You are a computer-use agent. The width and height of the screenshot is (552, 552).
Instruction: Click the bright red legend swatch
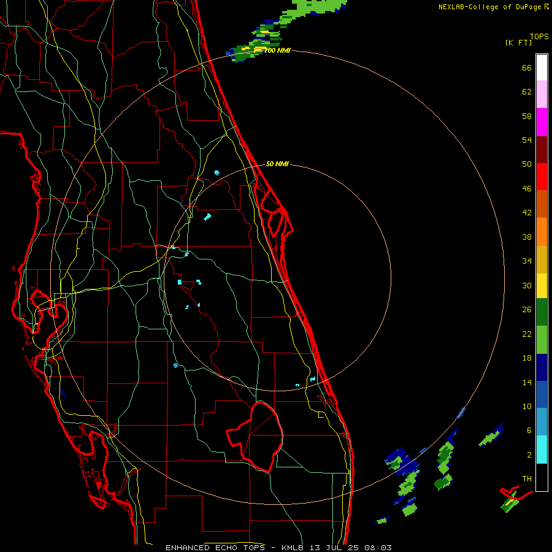click(542, 177)
